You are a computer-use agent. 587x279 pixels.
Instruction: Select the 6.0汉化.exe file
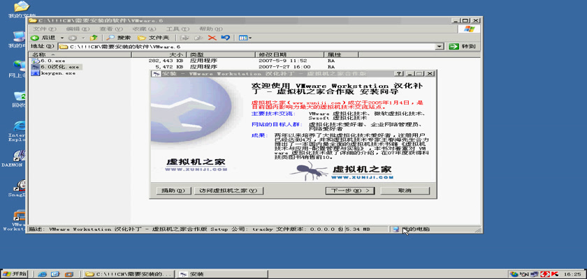pyautogui.click(x=56, y=67)
